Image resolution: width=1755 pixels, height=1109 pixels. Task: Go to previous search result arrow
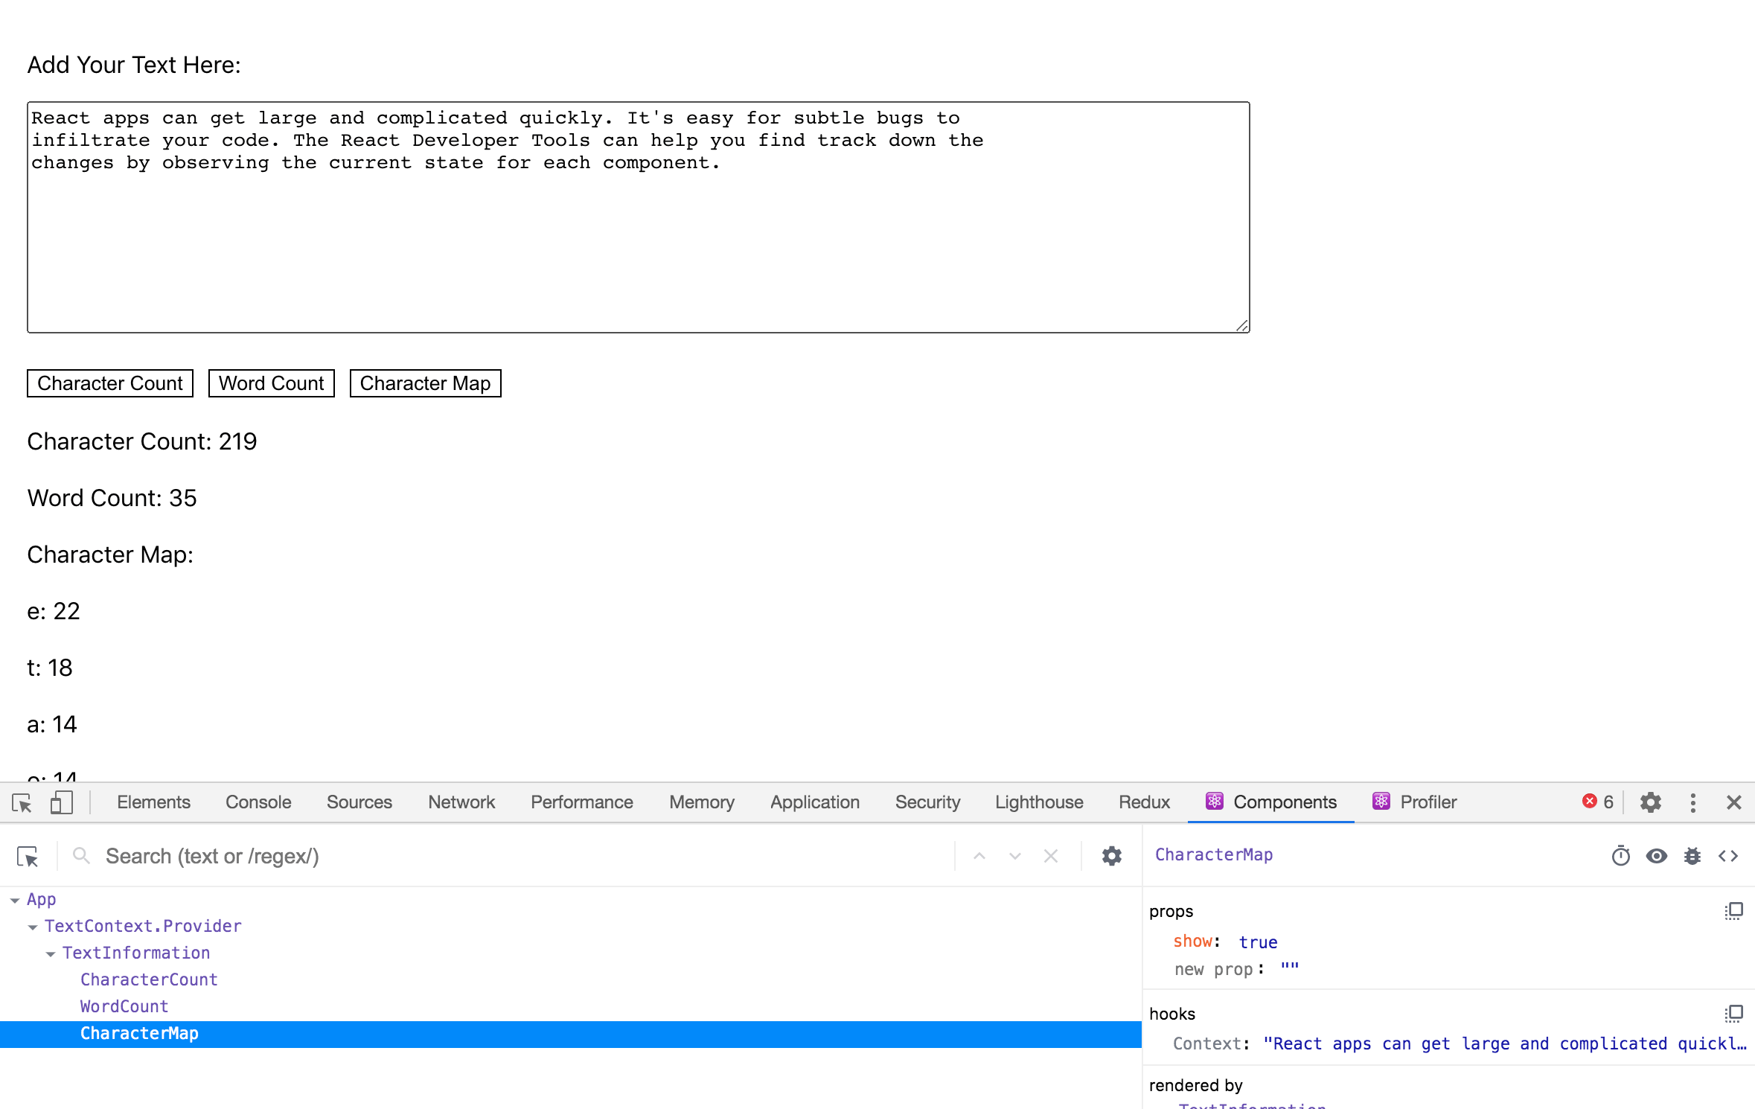(979, 857)
